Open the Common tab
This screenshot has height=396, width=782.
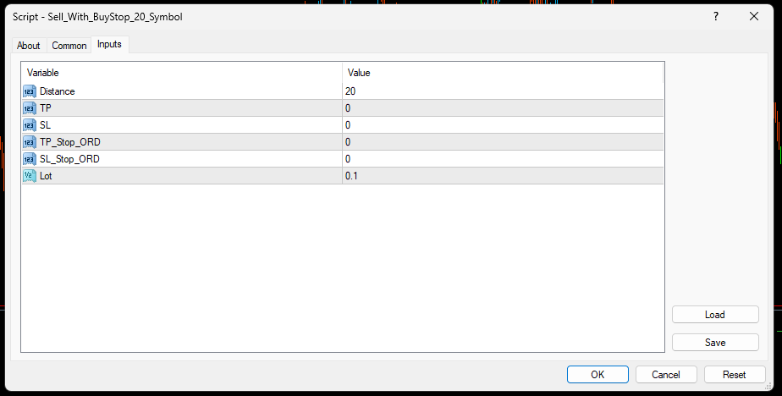click(x=69, y=46)
